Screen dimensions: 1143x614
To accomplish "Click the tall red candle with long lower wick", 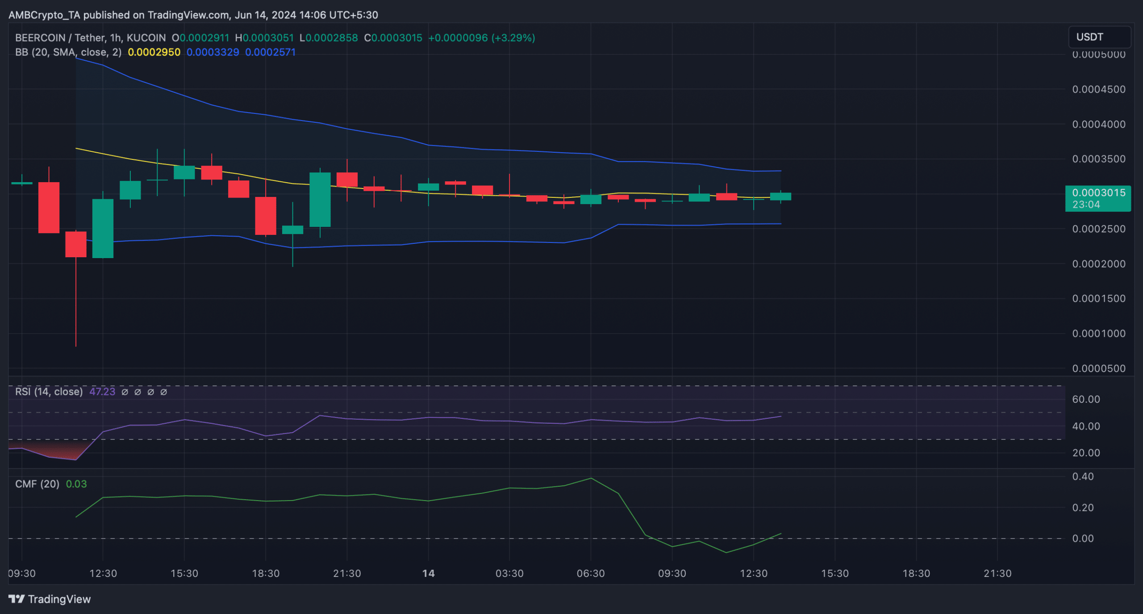I will 76,244.
